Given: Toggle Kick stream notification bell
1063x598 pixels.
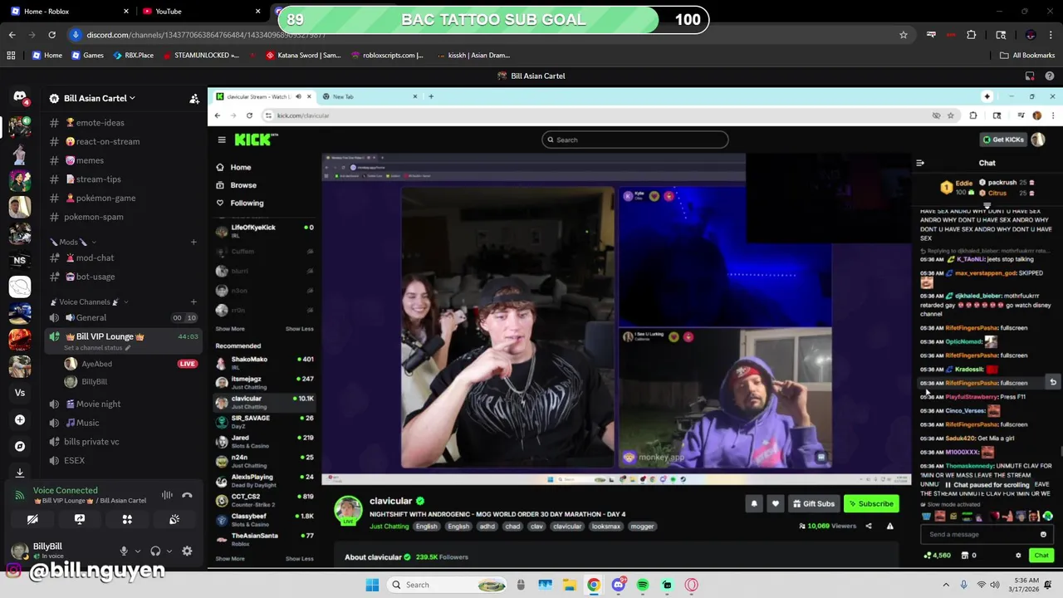Looking at the screenshot, I should (754, 503).
